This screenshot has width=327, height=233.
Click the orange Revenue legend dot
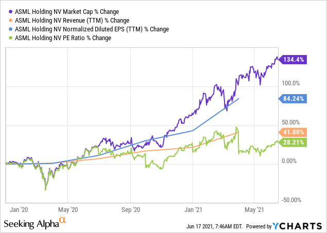click(x=11, y=21)
